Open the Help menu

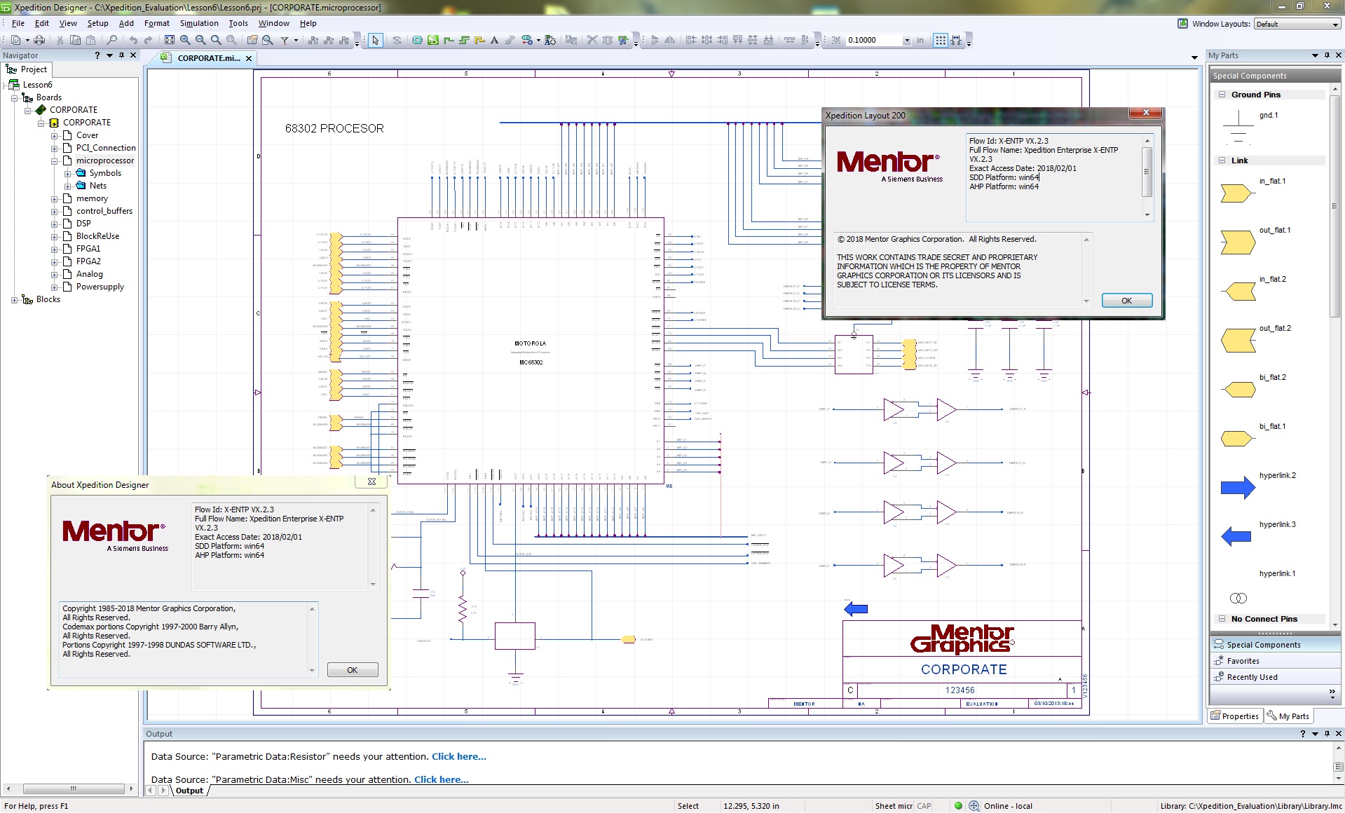click(x=308, y=23)
